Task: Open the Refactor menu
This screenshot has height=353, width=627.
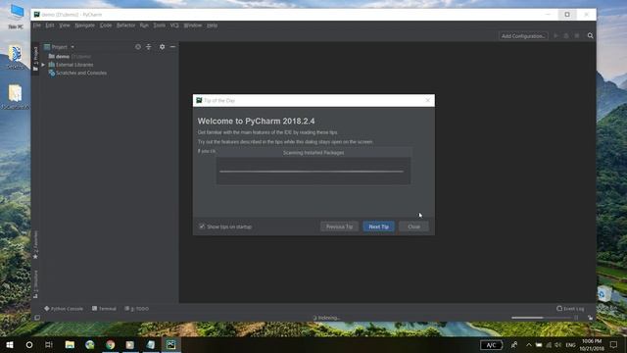Action: [125, 25]
